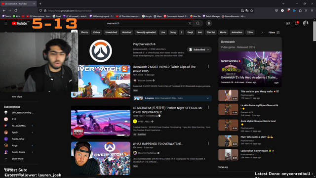The image size is (316, 178).
Task: Start voice search with microphone
Action: point(209,23)
